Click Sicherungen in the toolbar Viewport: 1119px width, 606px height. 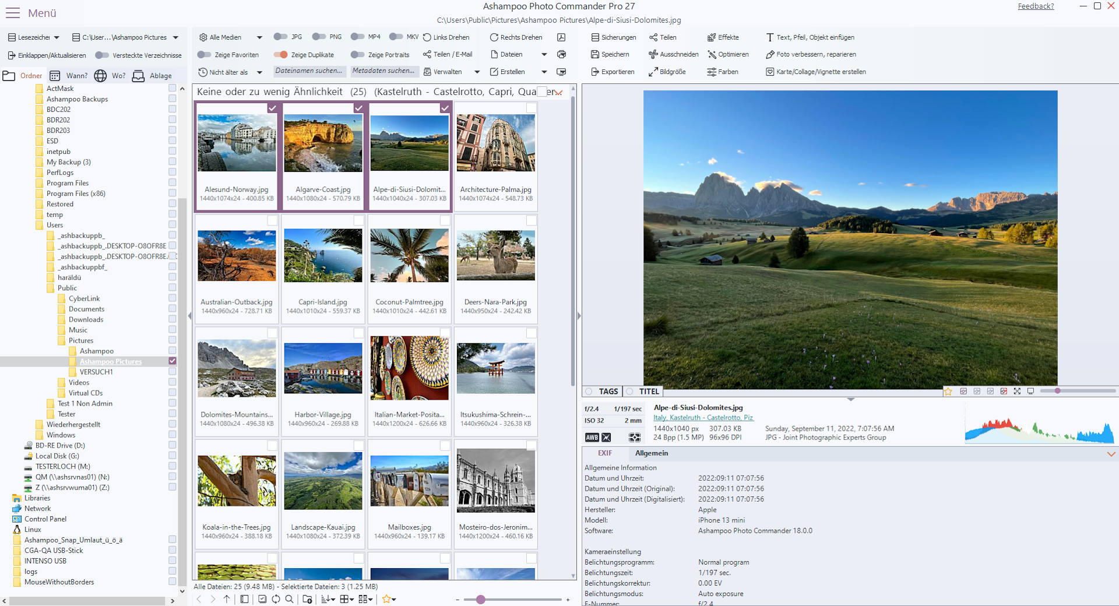(x=614, y=37)
